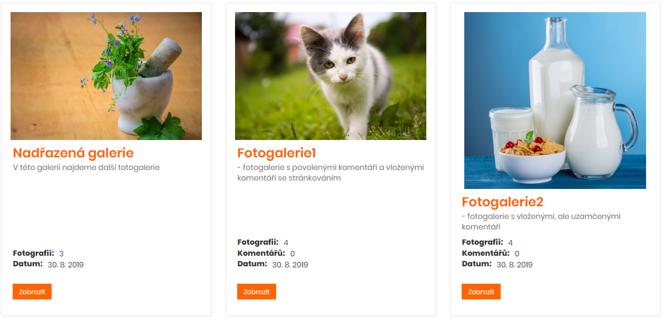Click the Fotogalerie2 description about locked comments

tap(541, 222)
